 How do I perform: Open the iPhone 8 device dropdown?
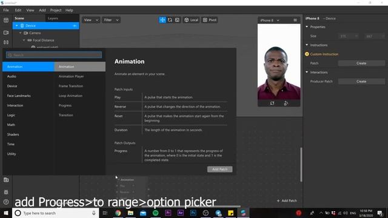tap(270, 20)
